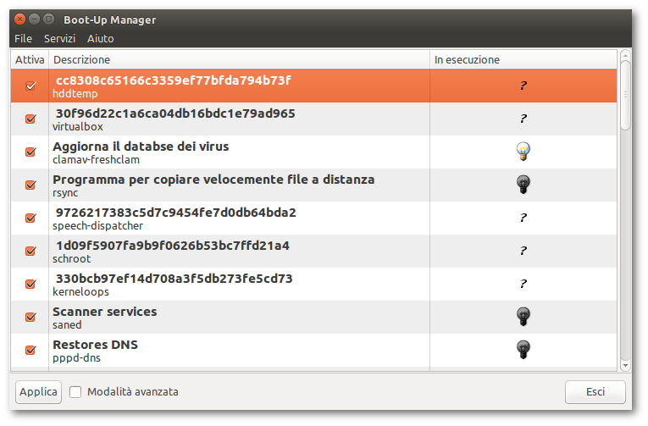Click the lit bulb status for clamav-freshclam
Viewport: 648px width, 426px height.
[x=523, y=152]
